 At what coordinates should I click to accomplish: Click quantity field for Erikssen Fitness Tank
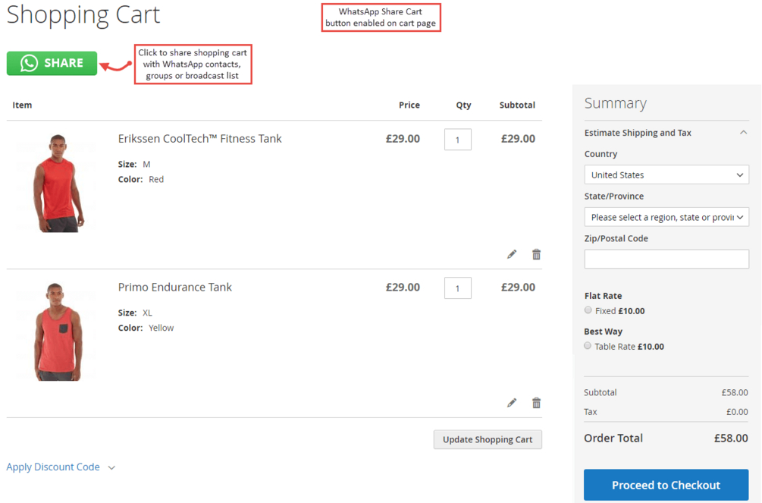click(x=457, y=140)
